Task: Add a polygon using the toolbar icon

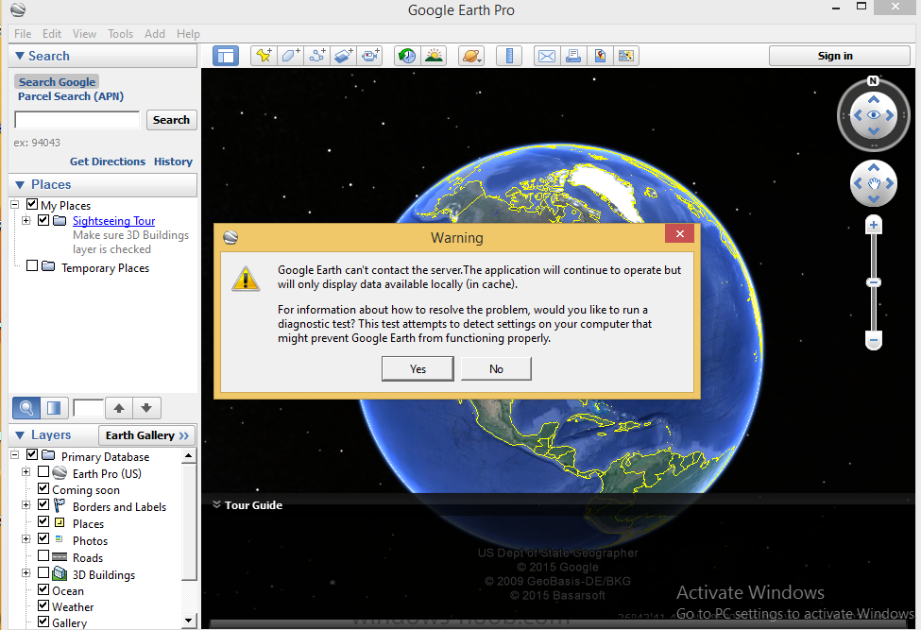Action: click(x=291, y=56)
